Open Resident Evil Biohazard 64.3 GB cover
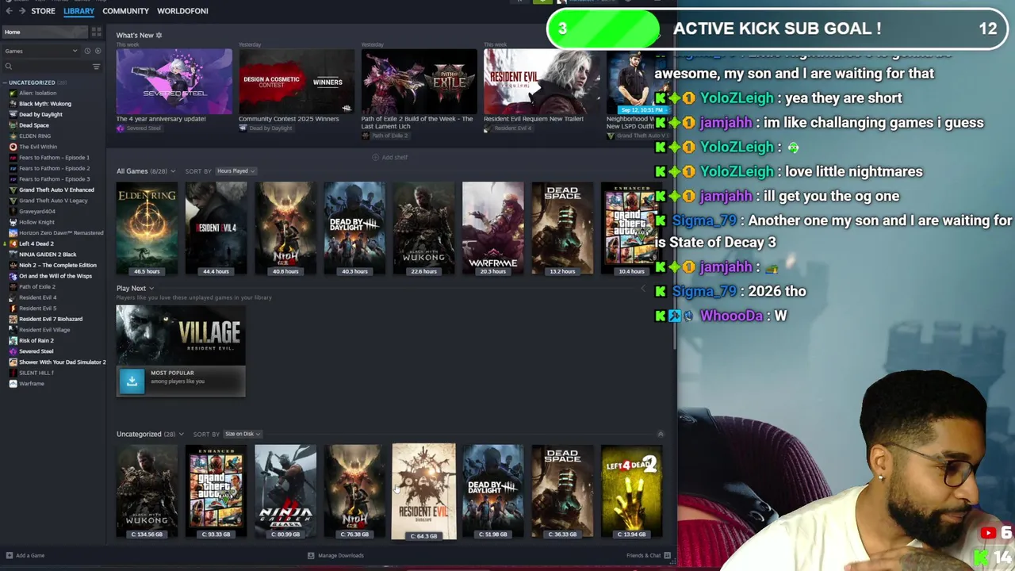 [x=423, y=491]
